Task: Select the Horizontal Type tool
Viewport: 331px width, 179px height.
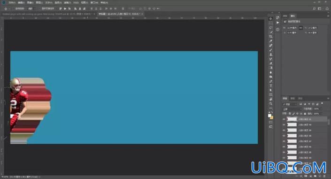Action: (270, 86)
